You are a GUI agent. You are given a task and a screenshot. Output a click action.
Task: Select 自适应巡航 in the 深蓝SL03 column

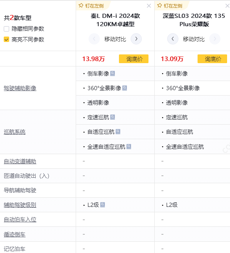click(x=179, y=132)
